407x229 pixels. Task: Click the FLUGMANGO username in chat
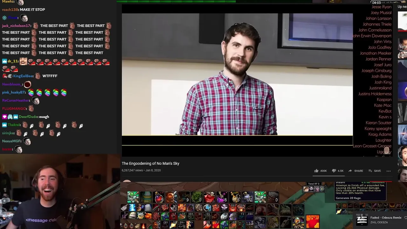coord(14,109)
